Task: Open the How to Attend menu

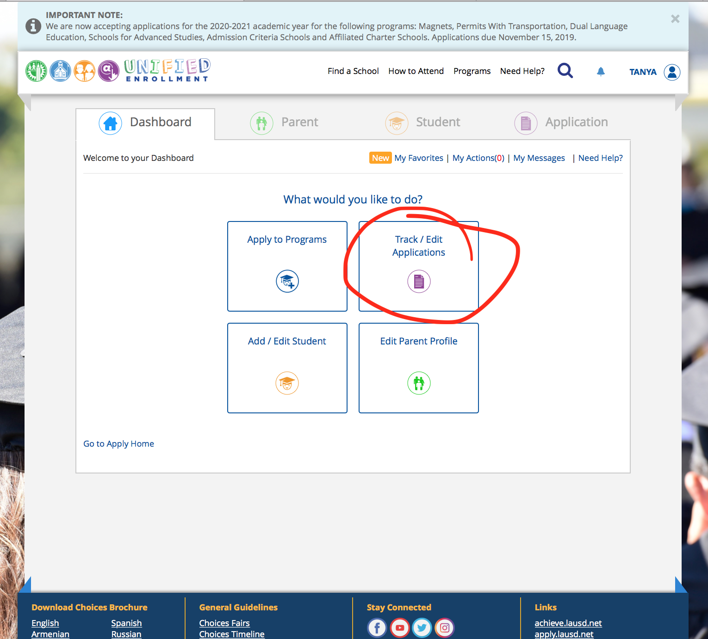Action: click(x=416, y=71)
